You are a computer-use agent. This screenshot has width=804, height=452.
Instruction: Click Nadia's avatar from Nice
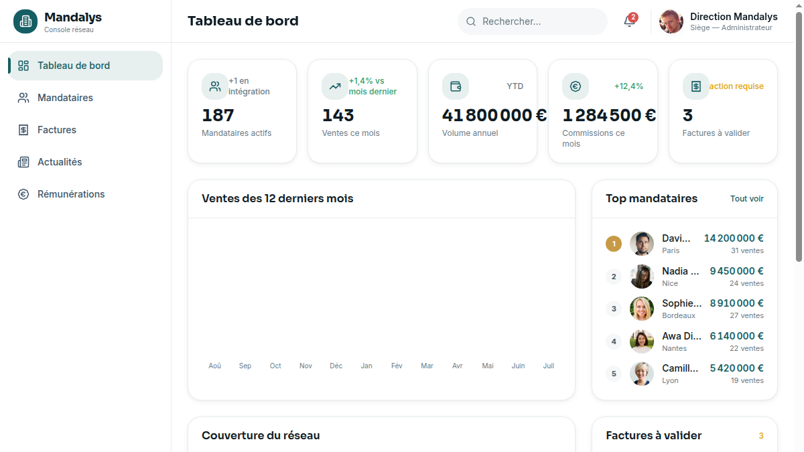coord(642,277)
